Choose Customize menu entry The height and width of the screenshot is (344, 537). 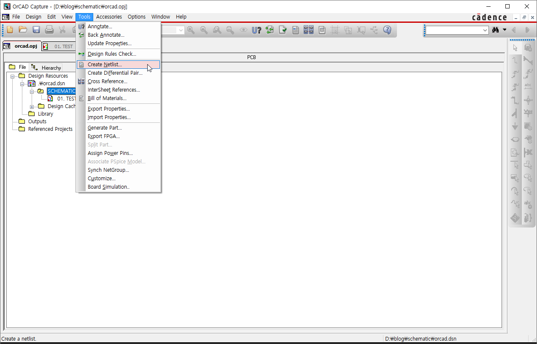point(119,179)
